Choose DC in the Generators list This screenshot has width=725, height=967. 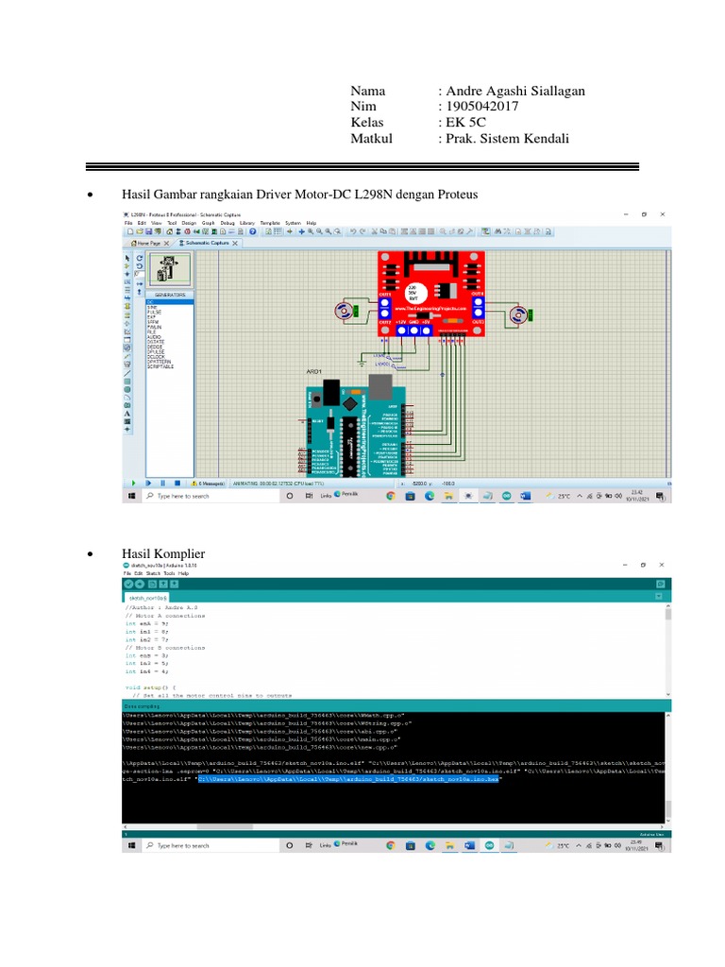[x=170, y=302]
